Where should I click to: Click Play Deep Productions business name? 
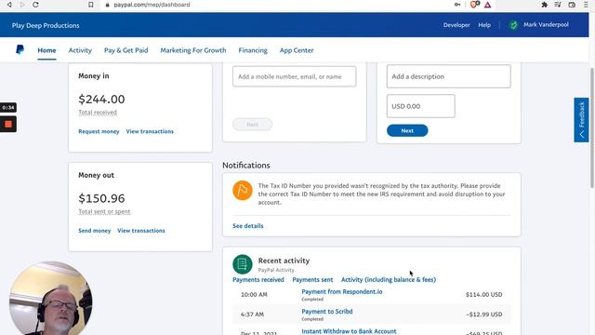pyautogui.click(x=46, y=25)
